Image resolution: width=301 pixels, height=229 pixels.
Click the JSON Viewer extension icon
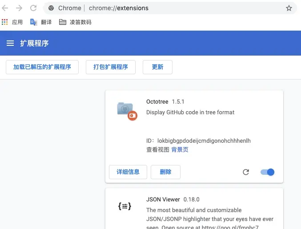(124, 206)
